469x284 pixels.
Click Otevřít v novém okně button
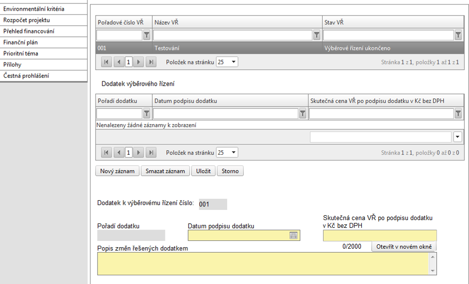point(404,247)
